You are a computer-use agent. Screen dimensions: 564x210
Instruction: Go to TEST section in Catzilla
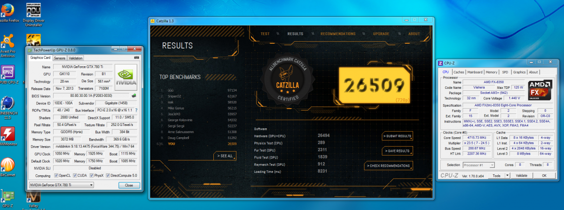(265, 34)
